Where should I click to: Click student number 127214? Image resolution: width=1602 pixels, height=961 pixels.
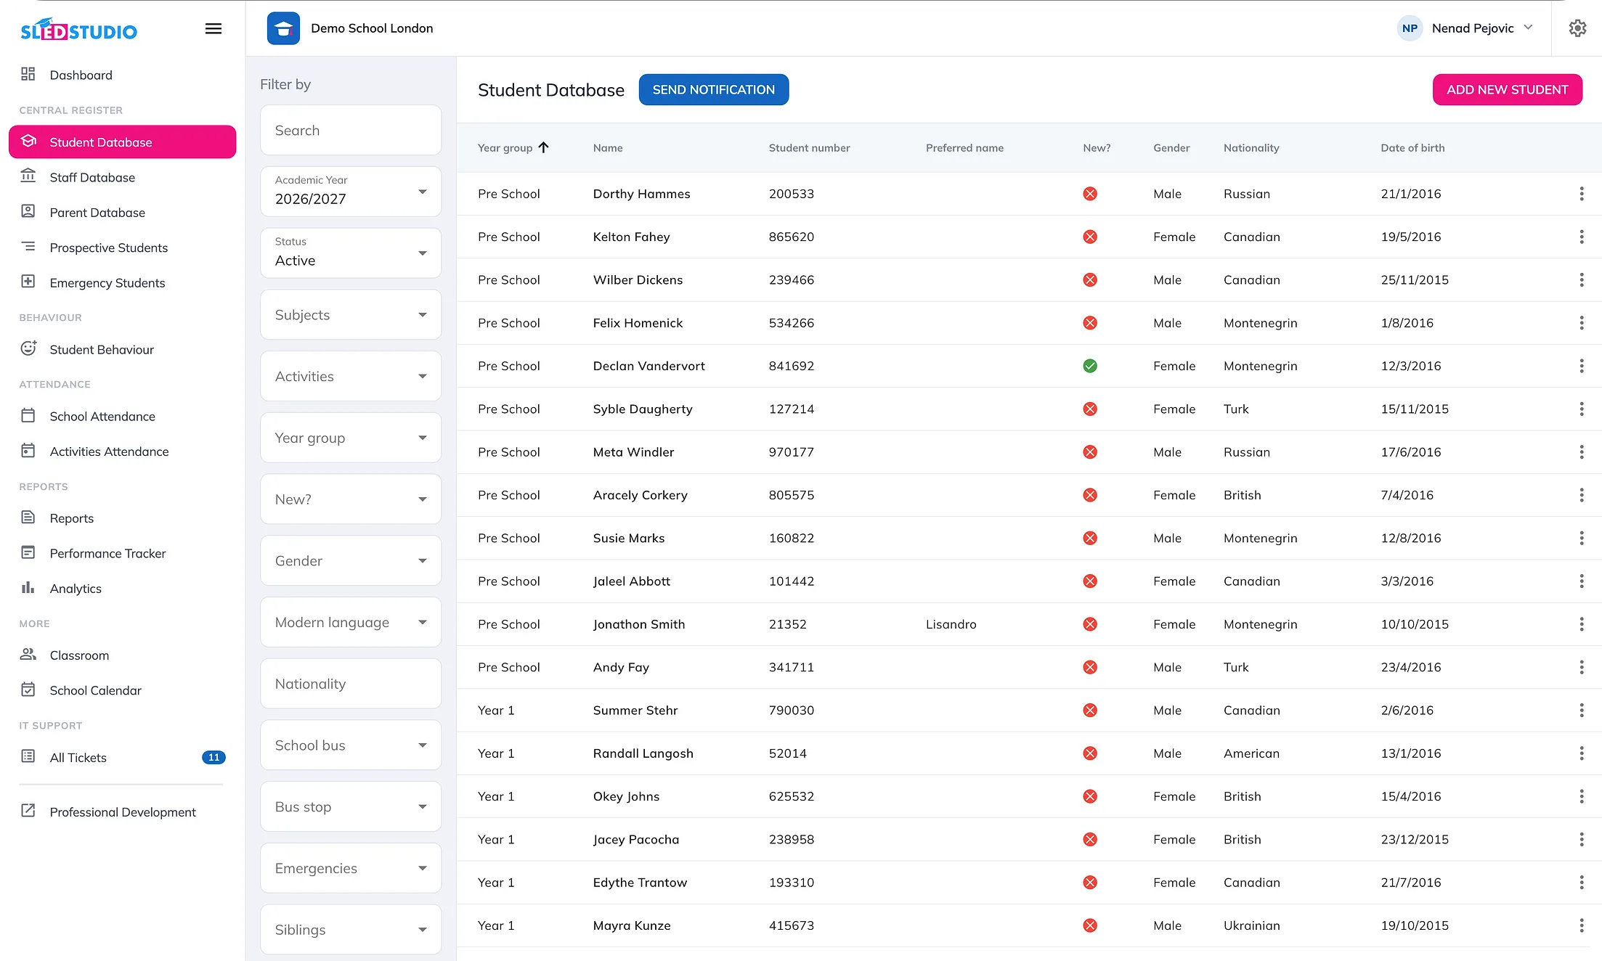(x=791, y=409)
